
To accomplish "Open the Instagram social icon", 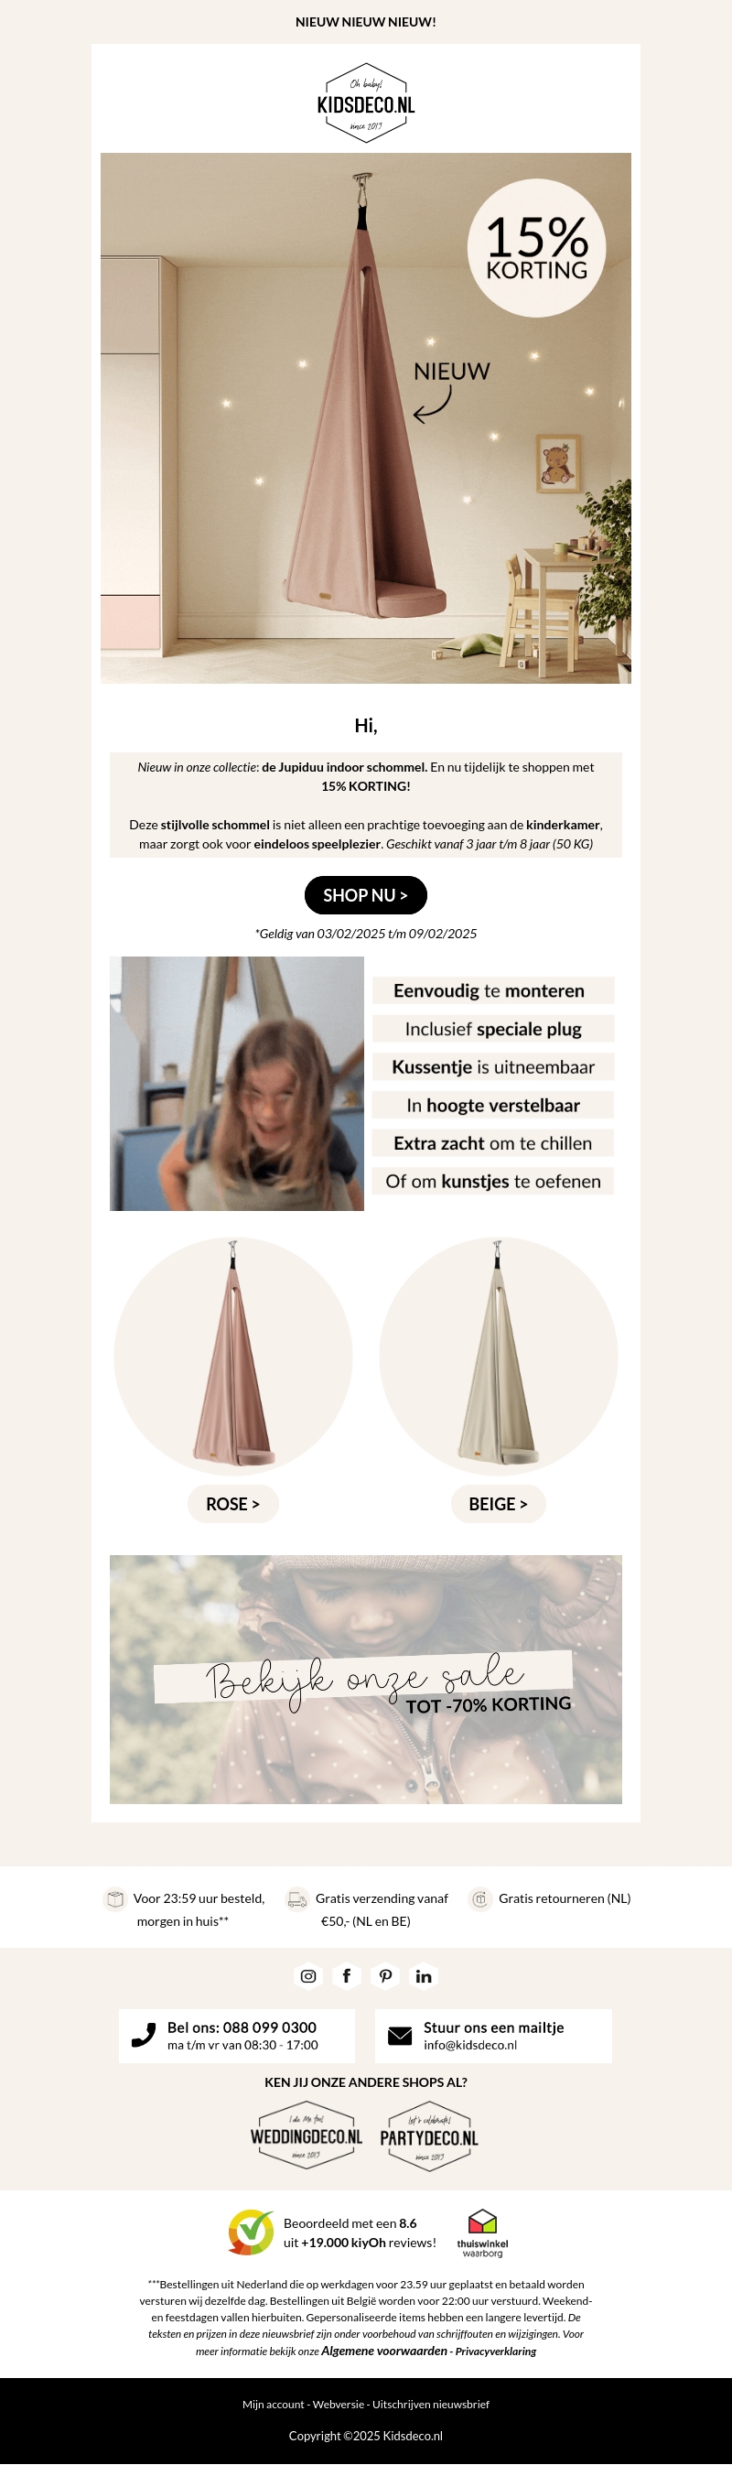I will [x=308, y=1976].
